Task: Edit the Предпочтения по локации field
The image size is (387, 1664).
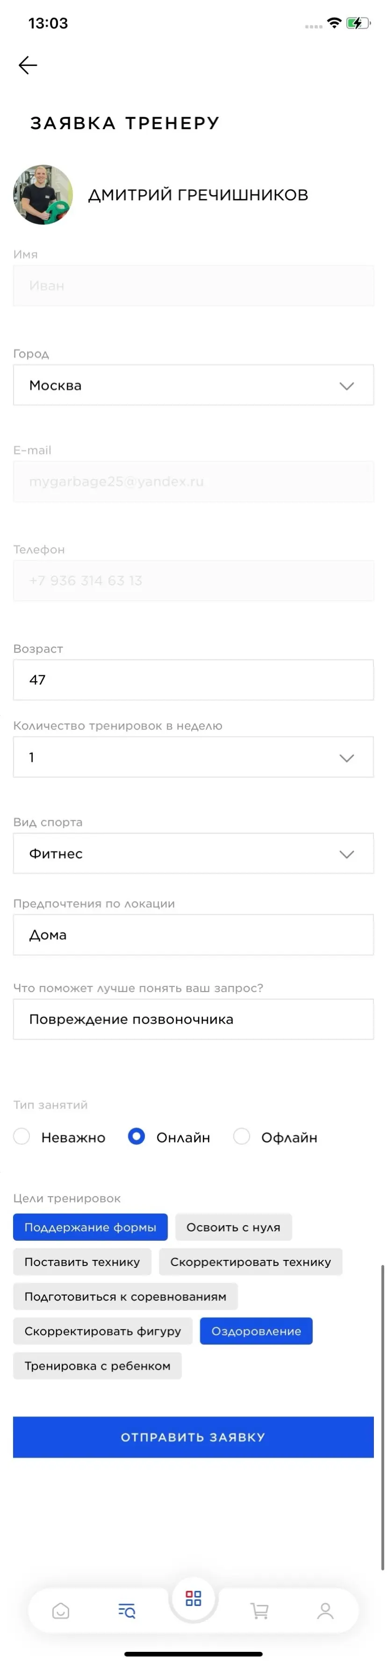Action: point(193,934)
